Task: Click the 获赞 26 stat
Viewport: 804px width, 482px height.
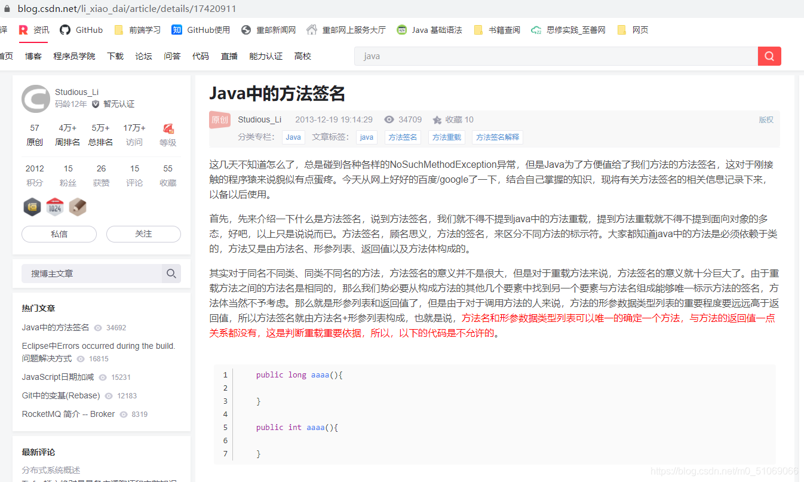Action: coord(101,176)
